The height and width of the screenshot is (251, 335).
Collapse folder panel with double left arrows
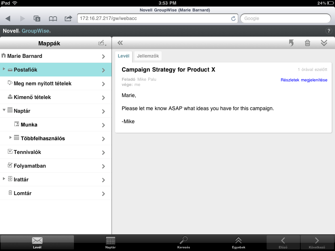point(120,43)
